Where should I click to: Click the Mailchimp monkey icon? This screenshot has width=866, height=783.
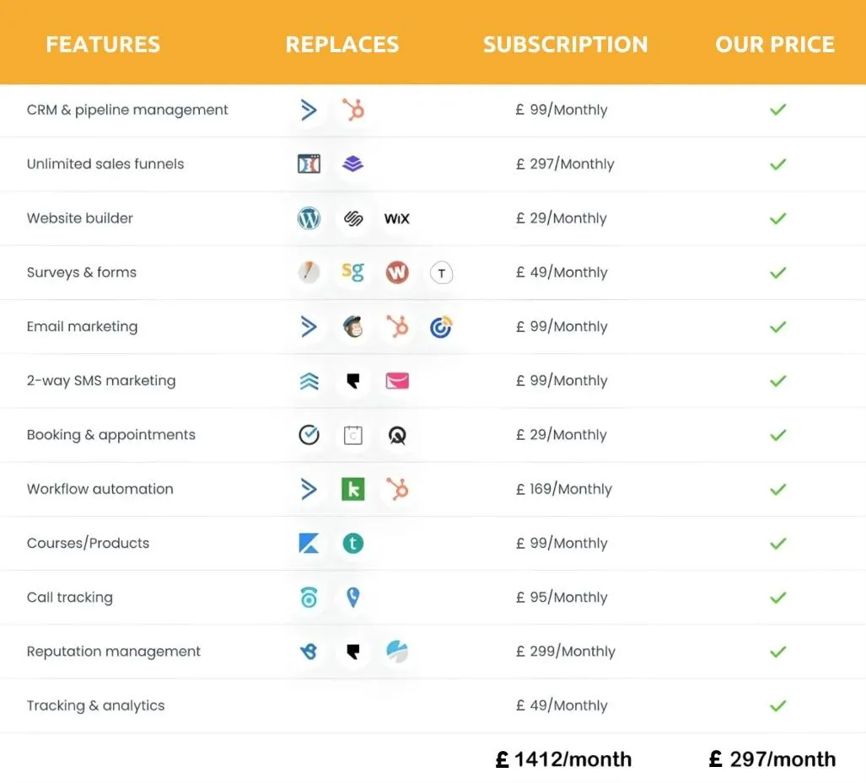click(x=353, y=326)
